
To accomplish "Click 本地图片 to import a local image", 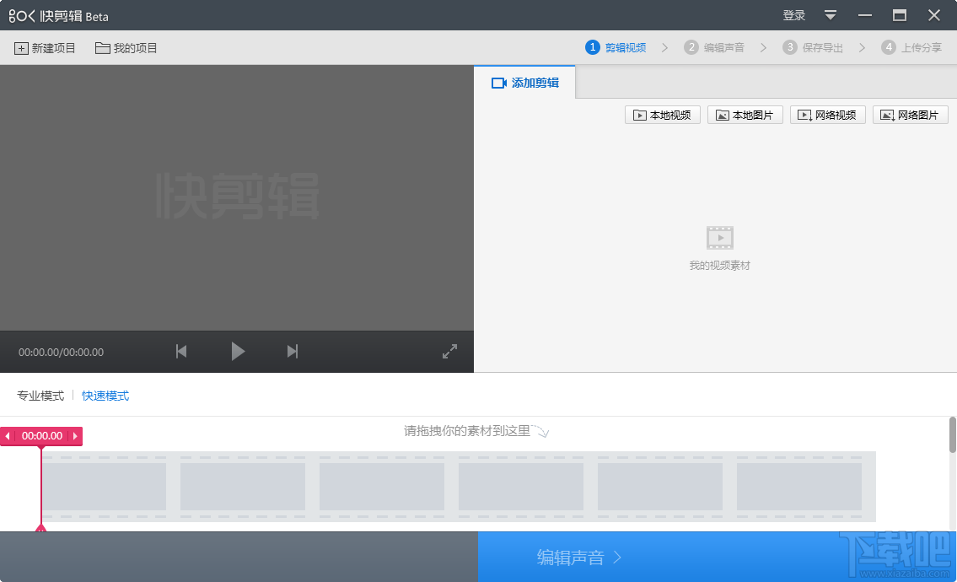I will [x=745, y=115].
